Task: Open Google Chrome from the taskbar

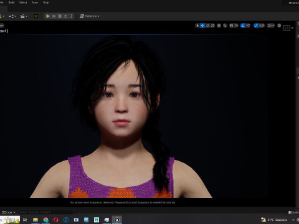Action: point(45,220)
